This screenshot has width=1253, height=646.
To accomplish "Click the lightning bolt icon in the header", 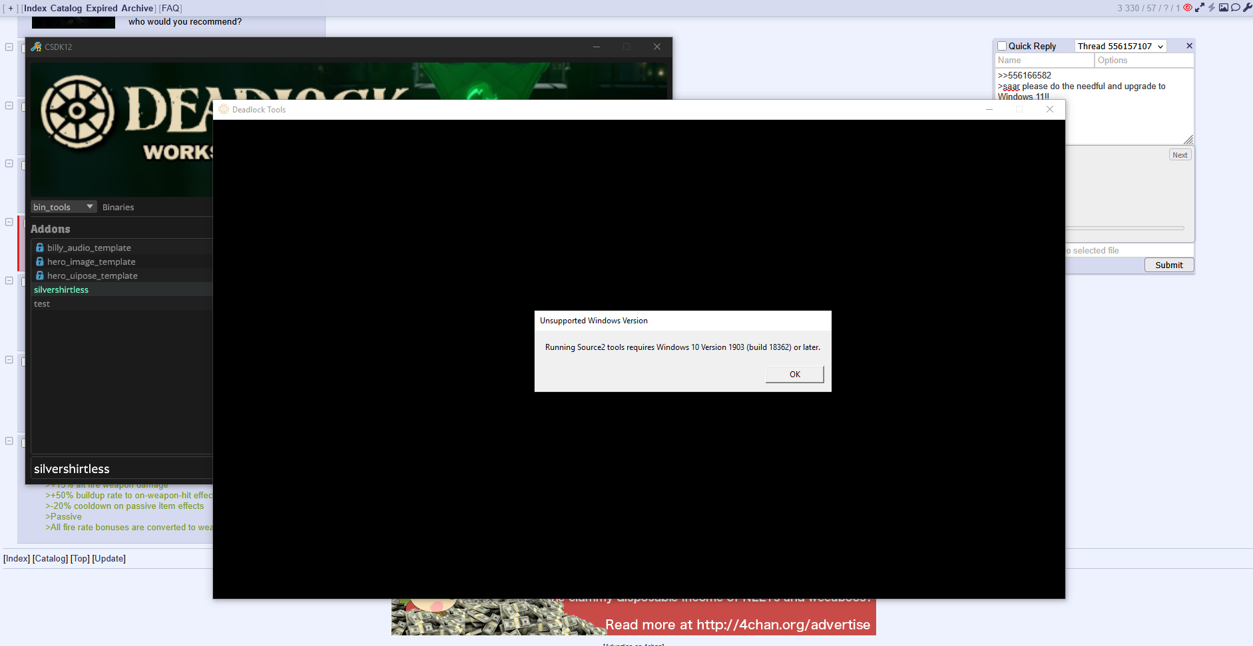I will [1212, 8].
